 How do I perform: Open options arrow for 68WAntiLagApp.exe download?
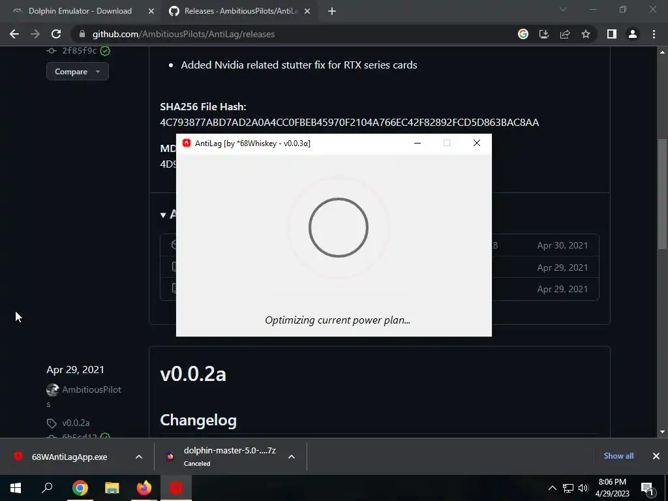[139, 457]
